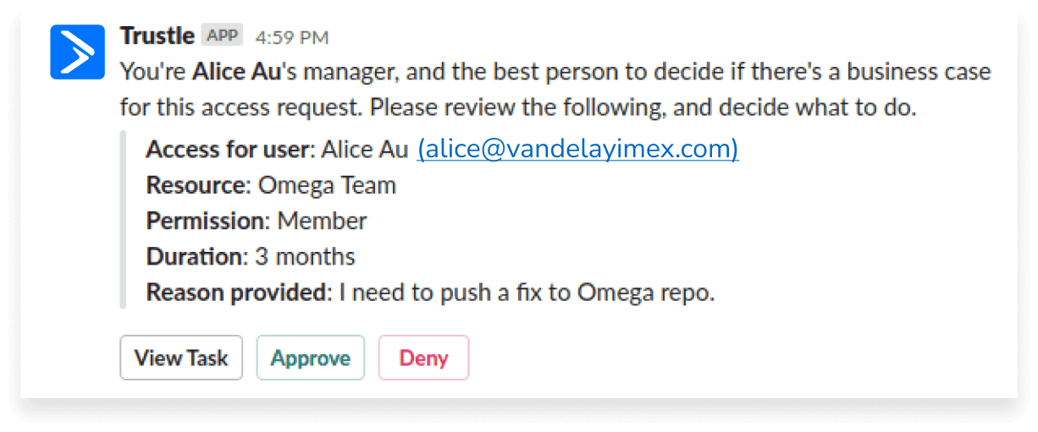1038x432 pixels.
Task: Click the Permission field label
Action: click(206, 221)
